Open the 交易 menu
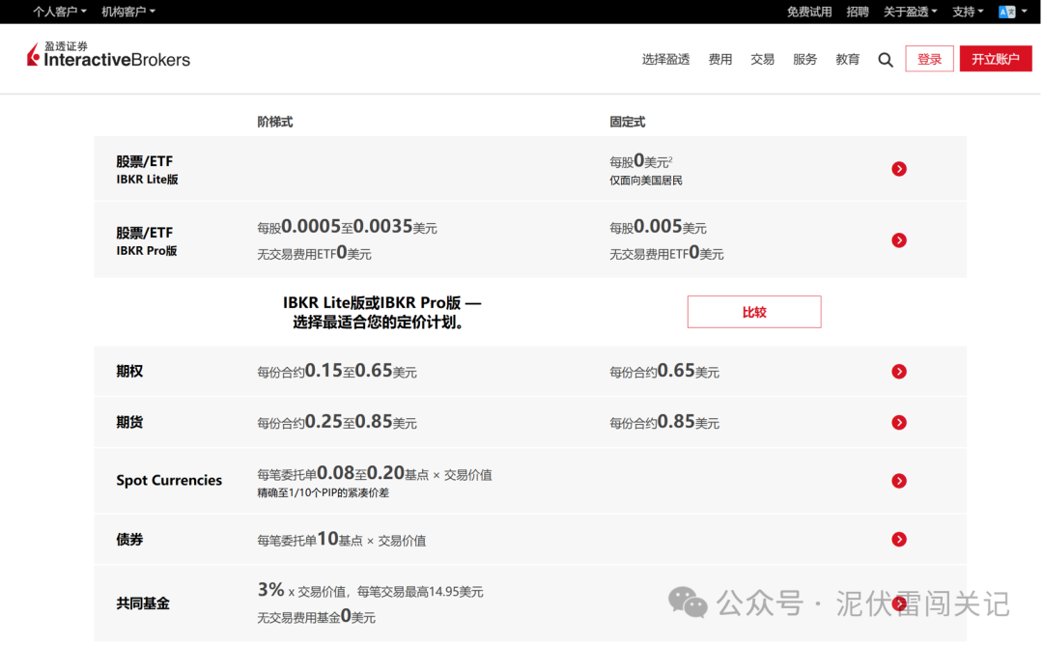1043x645 pixels. (x=762, y=59)
